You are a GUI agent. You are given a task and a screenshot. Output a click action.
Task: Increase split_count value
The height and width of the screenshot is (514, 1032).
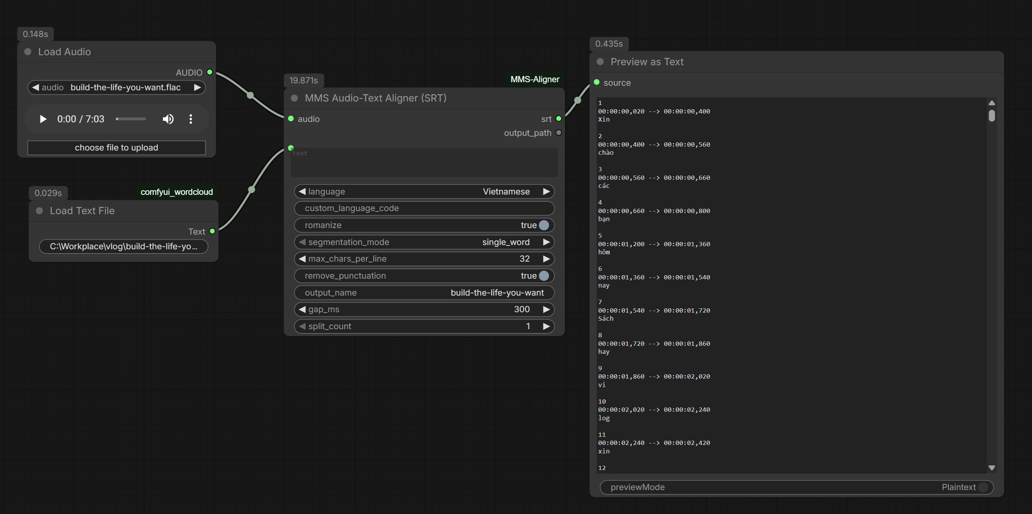[547, 326]
